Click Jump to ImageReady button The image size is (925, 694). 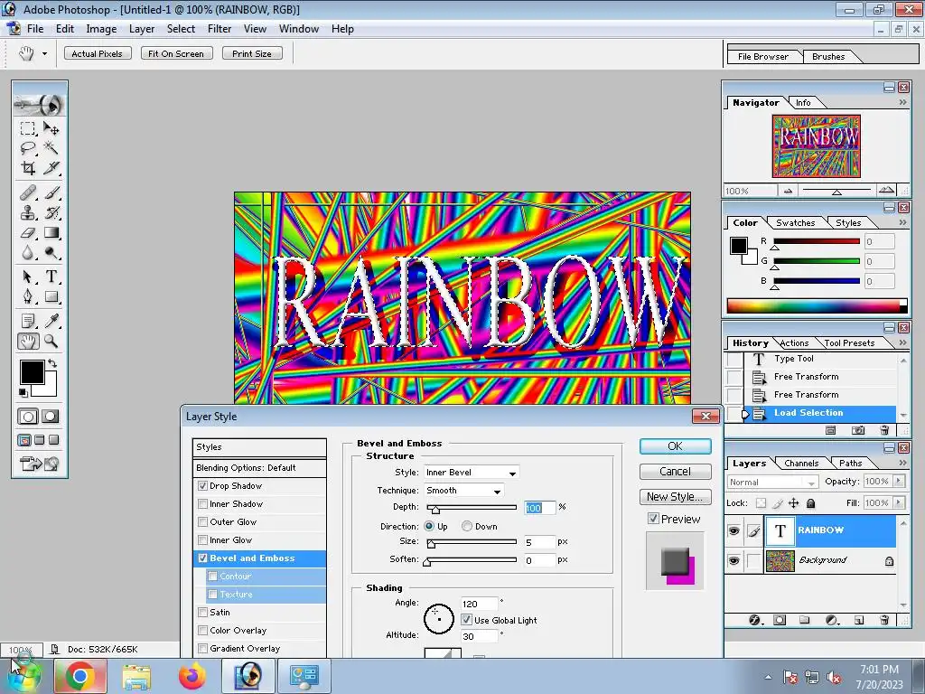tap(39, 464)
